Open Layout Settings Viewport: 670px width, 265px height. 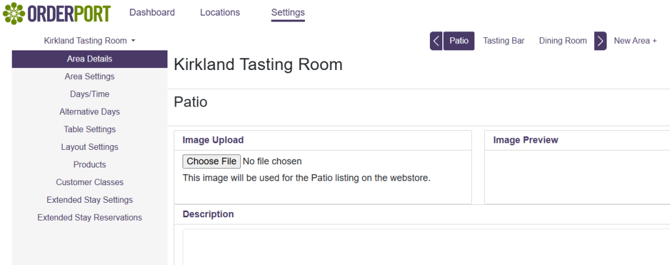tap(90, 147)
